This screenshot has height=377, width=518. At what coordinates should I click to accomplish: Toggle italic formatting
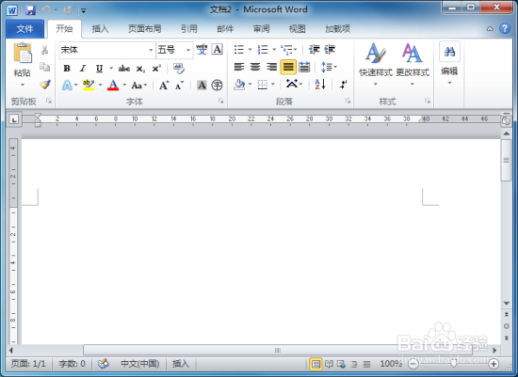point(83,69)
